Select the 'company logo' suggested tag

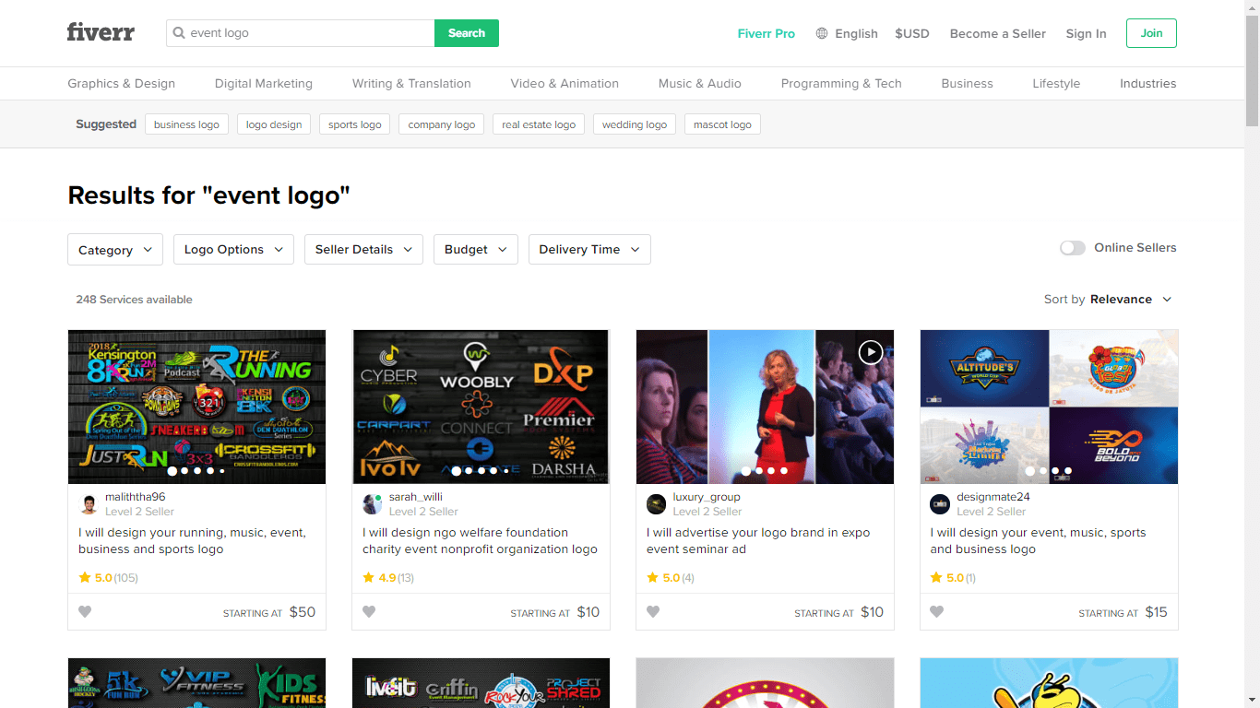pos(442,124)
